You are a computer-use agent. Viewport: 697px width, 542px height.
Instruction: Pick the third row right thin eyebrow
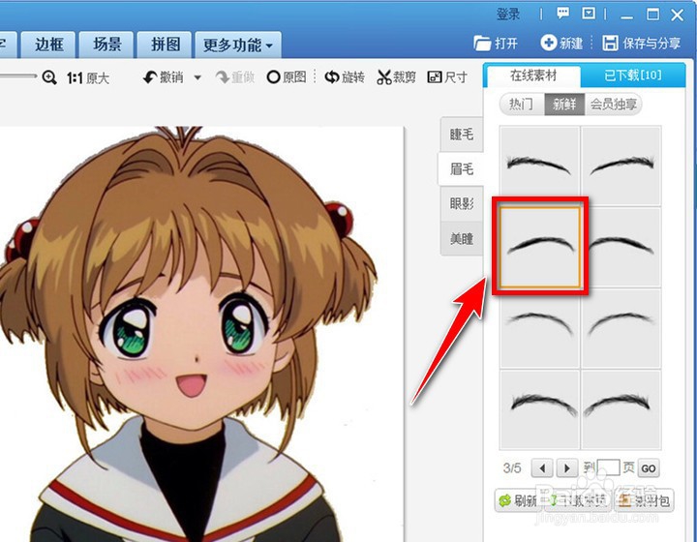pos(621,329)
